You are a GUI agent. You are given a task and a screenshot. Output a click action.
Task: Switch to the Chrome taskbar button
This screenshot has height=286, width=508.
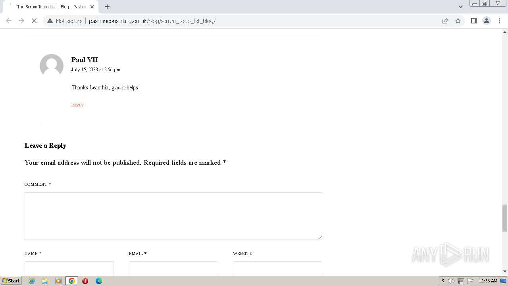click(x=71, y=281)
